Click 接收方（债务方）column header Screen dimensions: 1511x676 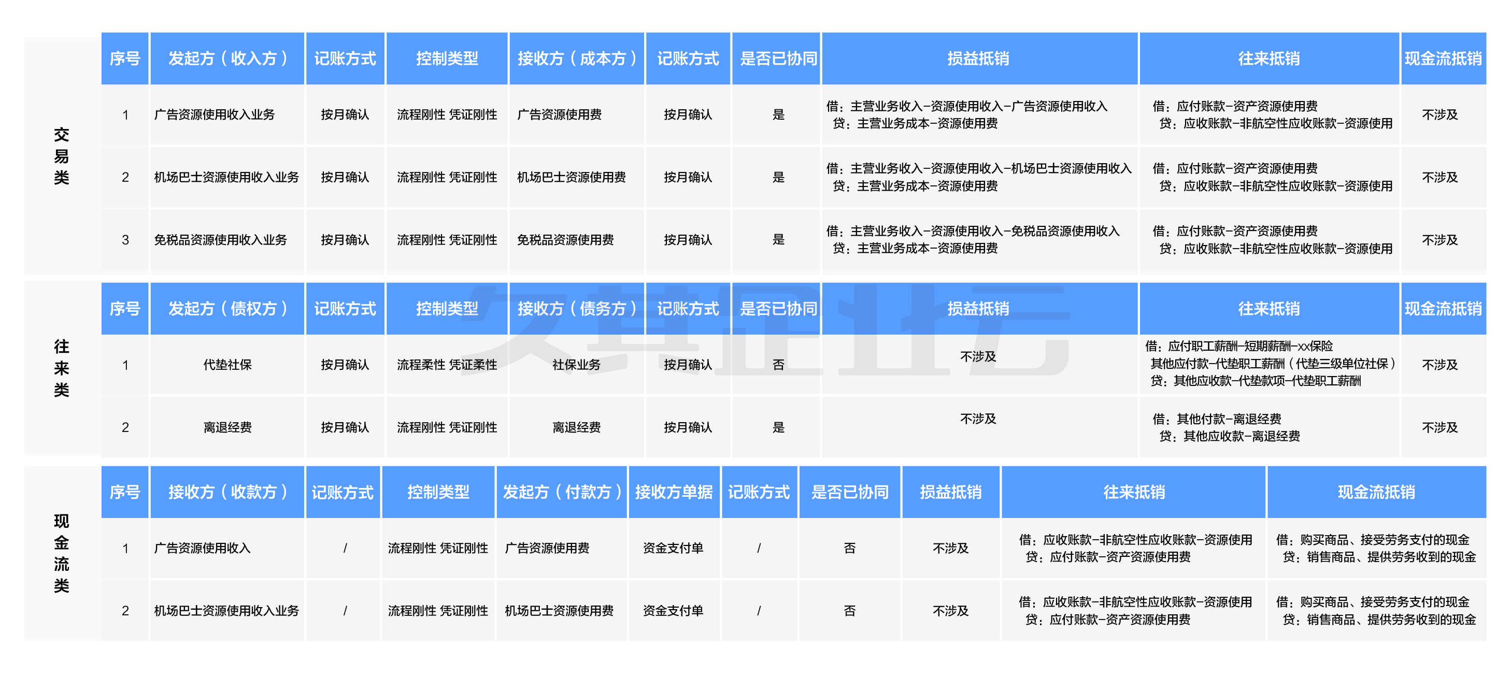[x=576, y=309]
